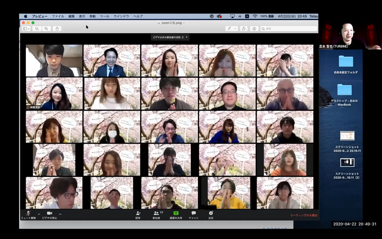Open the 編集 menu
The height and width of the screenshot is (239, 382).
[72, 16]
